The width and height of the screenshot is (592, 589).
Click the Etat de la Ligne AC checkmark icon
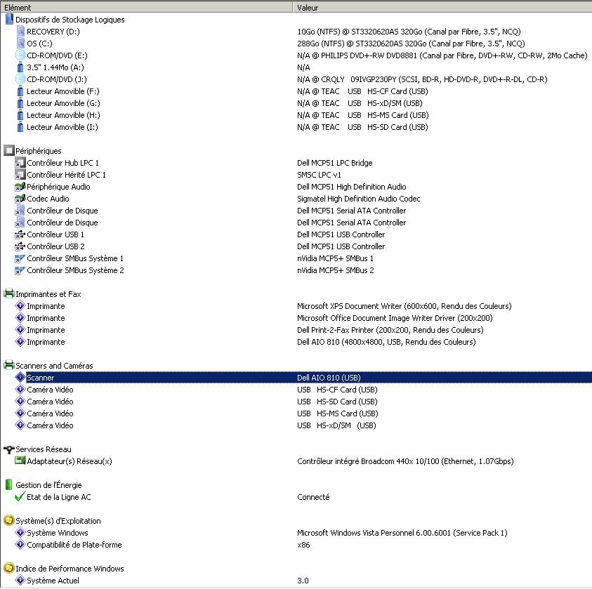point(20,496)
